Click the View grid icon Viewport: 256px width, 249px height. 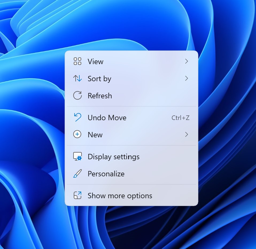pos(77,61)
